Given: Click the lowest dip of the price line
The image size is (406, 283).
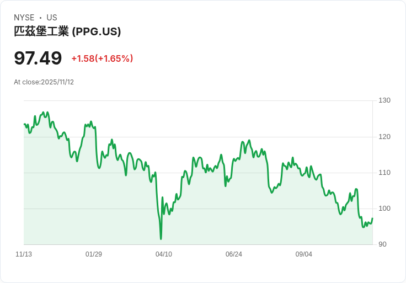Looking at the screenshot, I should [161, 238].
